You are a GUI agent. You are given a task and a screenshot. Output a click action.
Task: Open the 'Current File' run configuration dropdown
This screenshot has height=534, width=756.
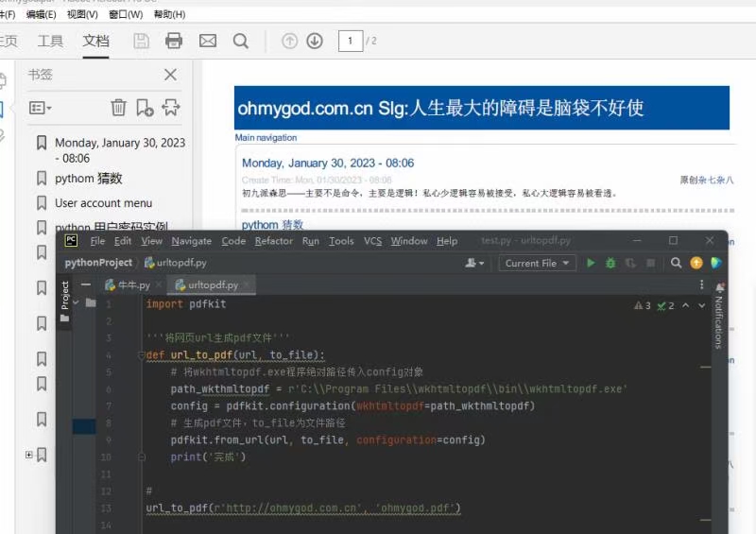[x=537, y=263]
